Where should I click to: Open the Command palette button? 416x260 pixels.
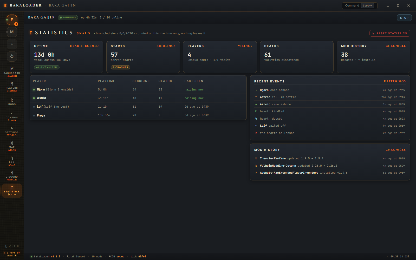[360, 6]
